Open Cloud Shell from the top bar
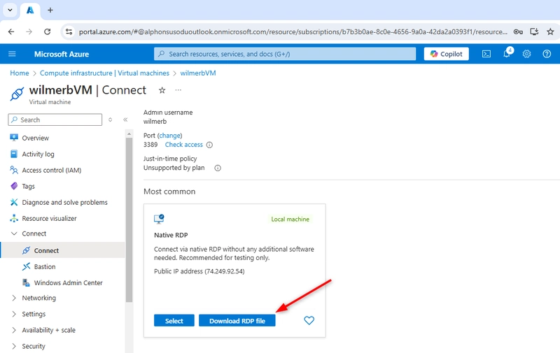The image size is (560, 353). tap(486, 54)
